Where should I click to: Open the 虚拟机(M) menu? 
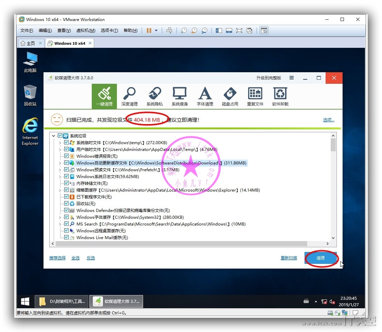click(x=86, y=31)
